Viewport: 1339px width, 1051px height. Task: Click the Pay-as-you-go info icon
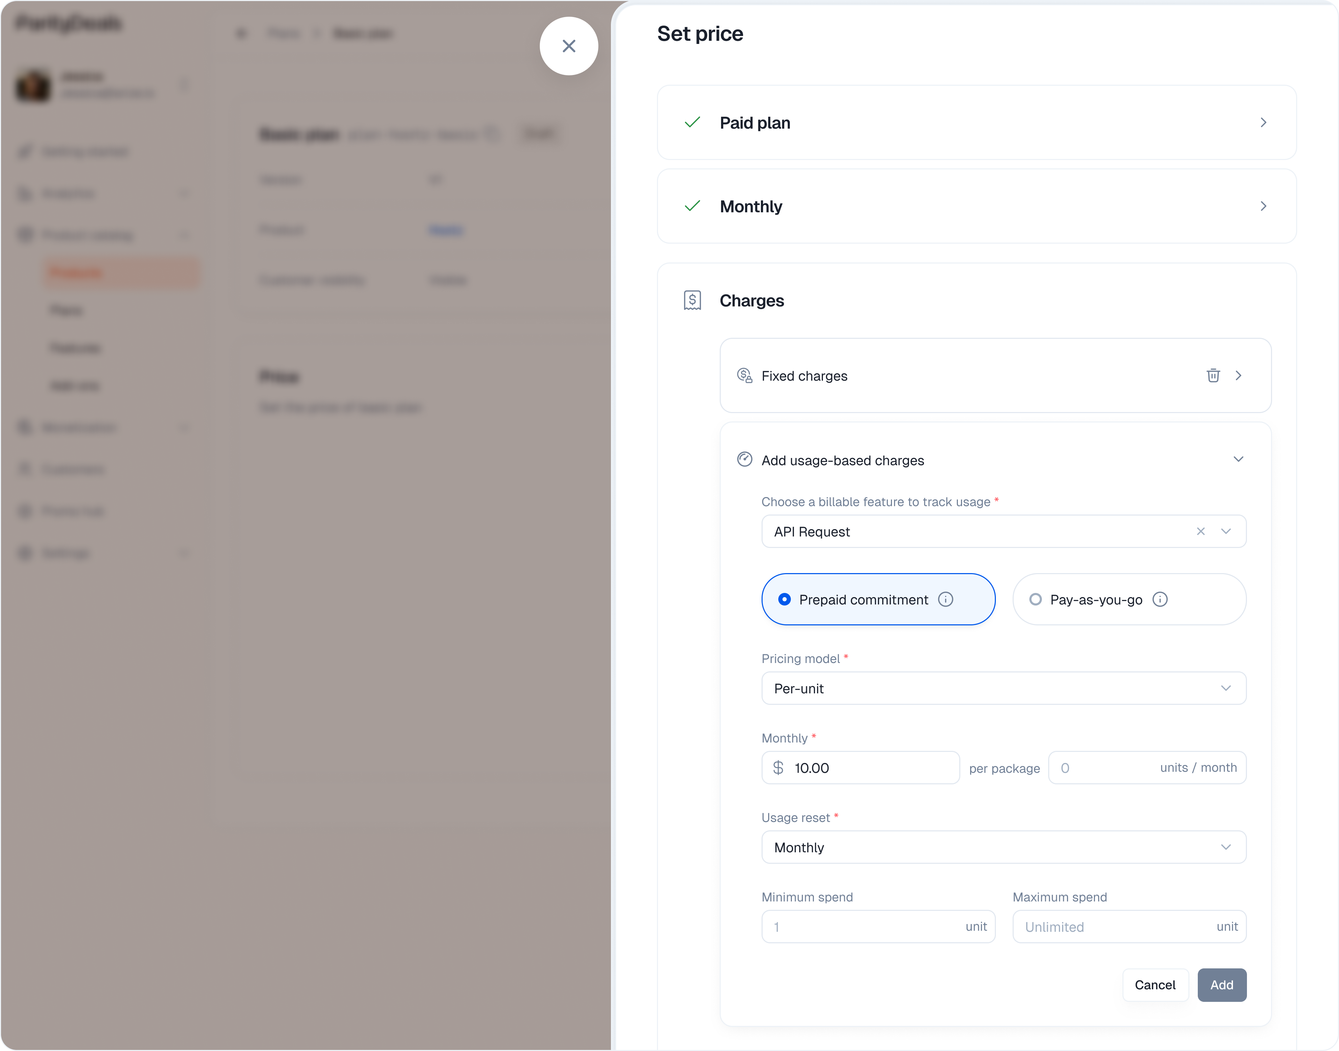tap(1160, 599)
